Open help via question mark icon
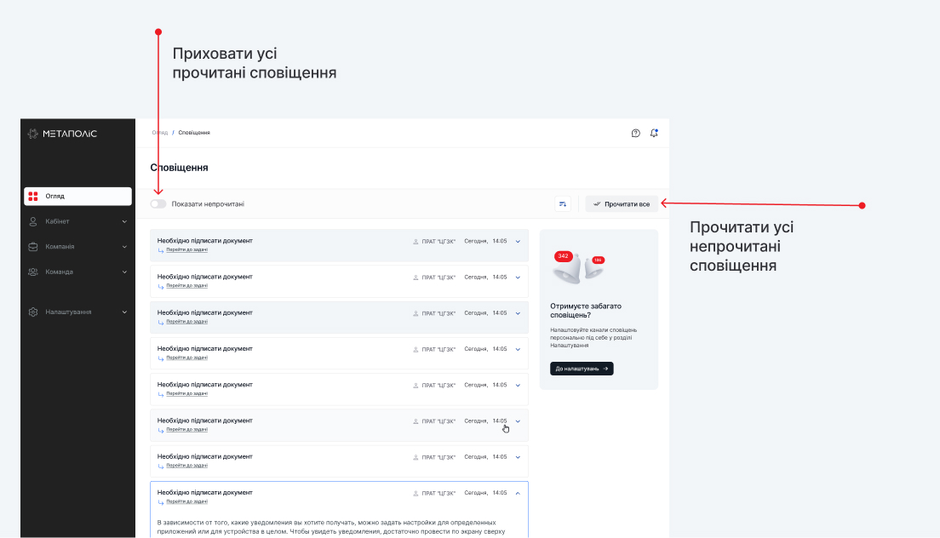 click(x=635, y=133)
